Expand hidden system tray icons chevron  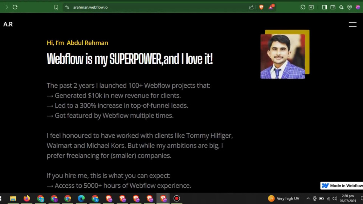[x=308, y=199]
